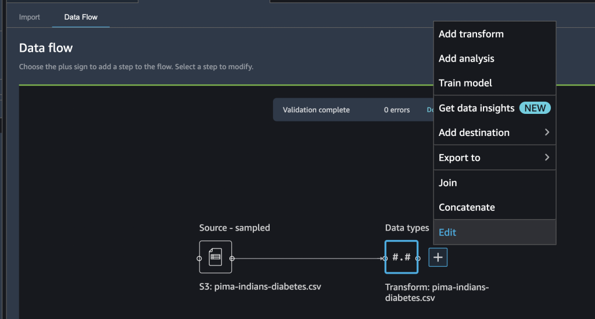Click Edit in the context menu

pyautogui.click(x=447, y=232)
